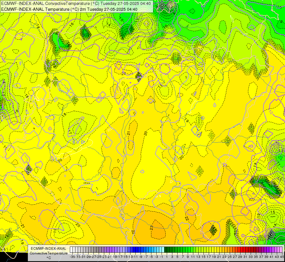Click the 23 contour label on the map
The image size is (285, 262).
[x=151, y=228]
